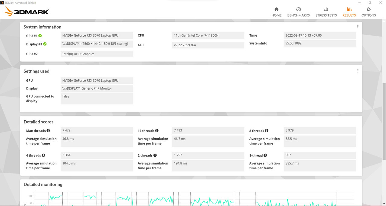386x206 pixels.
Task: Select the SystemInfo v5.50.1092 value
Action: click(x=320, y=43)
